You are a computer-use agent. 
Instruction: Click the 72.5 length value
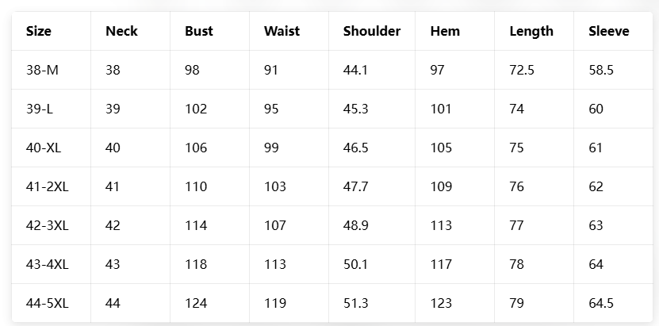522,71
